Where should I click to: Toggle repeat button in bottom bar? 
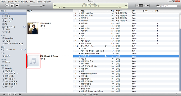(x=14, y=94)
